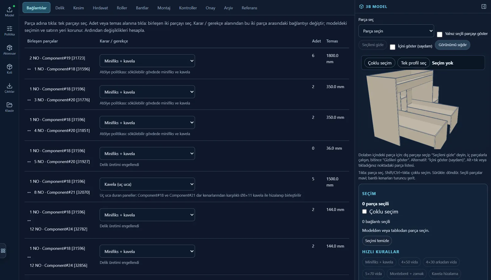Apply the 'Minifiks + kavela' quick rule

[x=379, y=262]
